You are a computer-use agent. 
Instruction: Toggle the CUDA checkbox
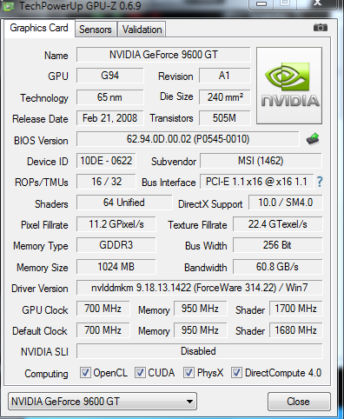pyautogui.click(x=140, y=373)
